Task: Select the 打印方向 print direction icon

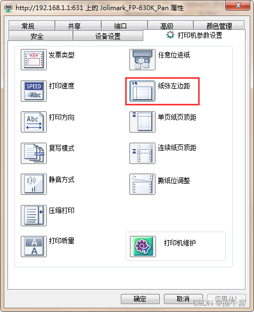Action: 34,122
